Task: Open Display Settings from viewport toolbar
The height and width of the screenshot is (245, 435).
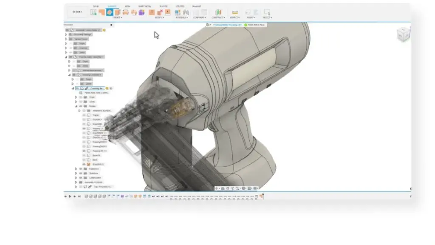Action: 243,188
